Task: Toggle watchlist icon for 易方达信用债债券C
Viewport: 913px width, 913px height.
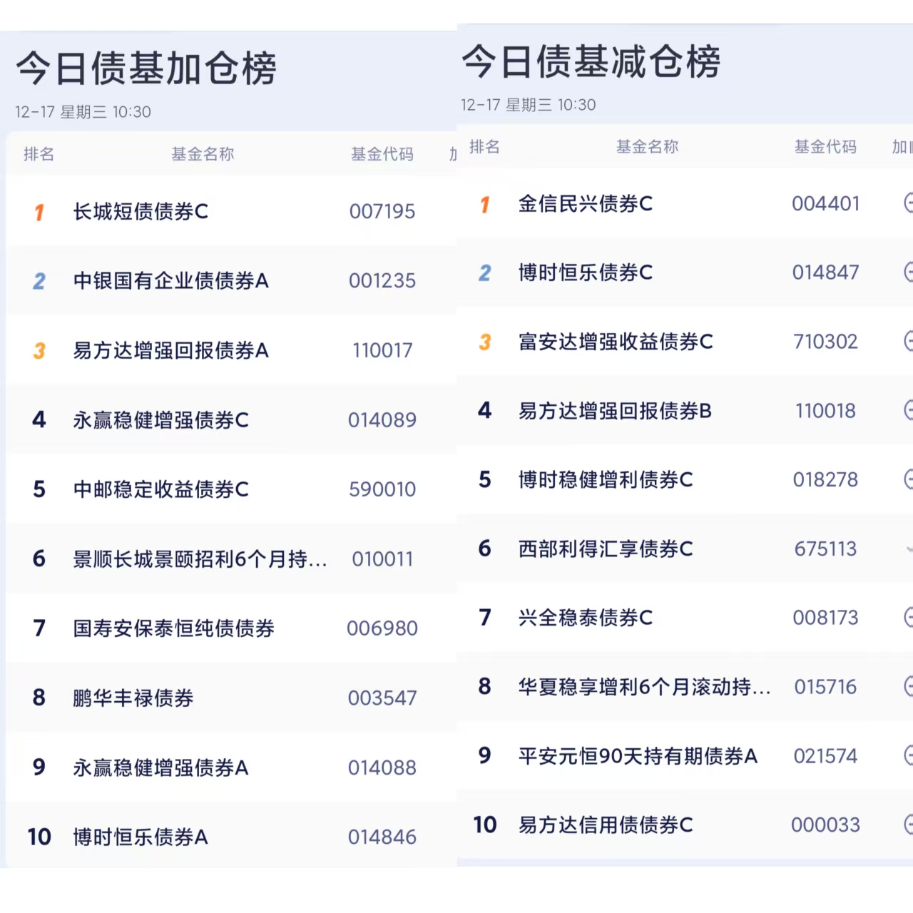Action: (x=908, y=825)
